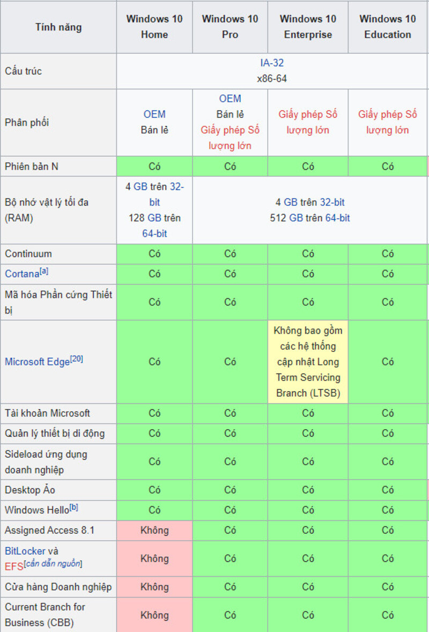
Task: Click the OEM link under Windows 10 Pro
Action: 230,99
